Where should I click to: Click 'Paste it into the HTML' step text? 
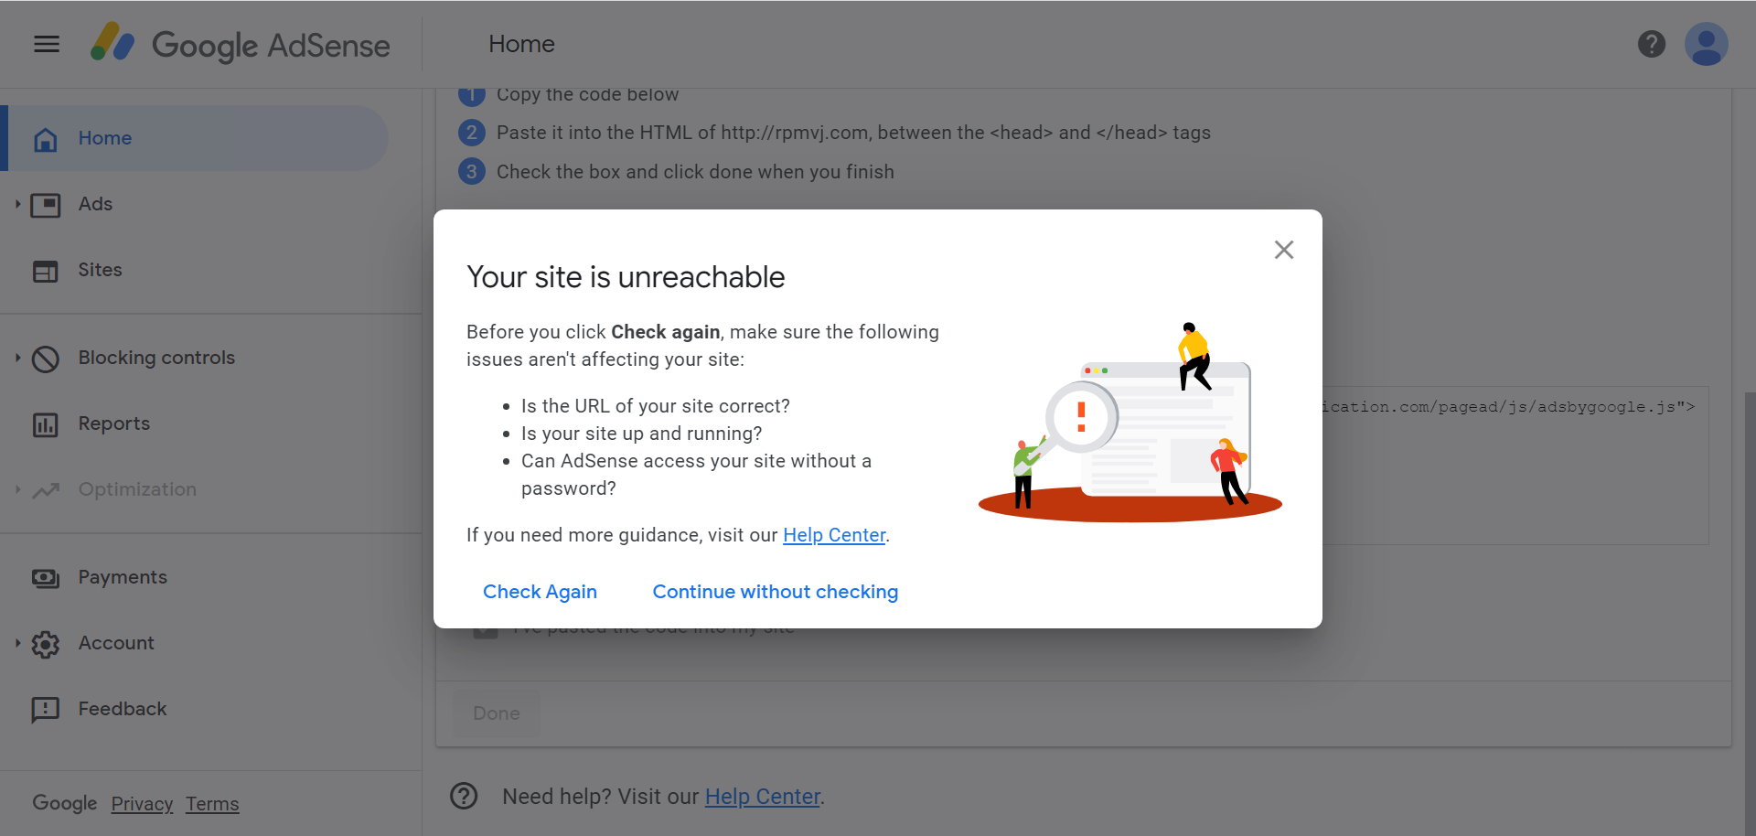tap(853, 133)
